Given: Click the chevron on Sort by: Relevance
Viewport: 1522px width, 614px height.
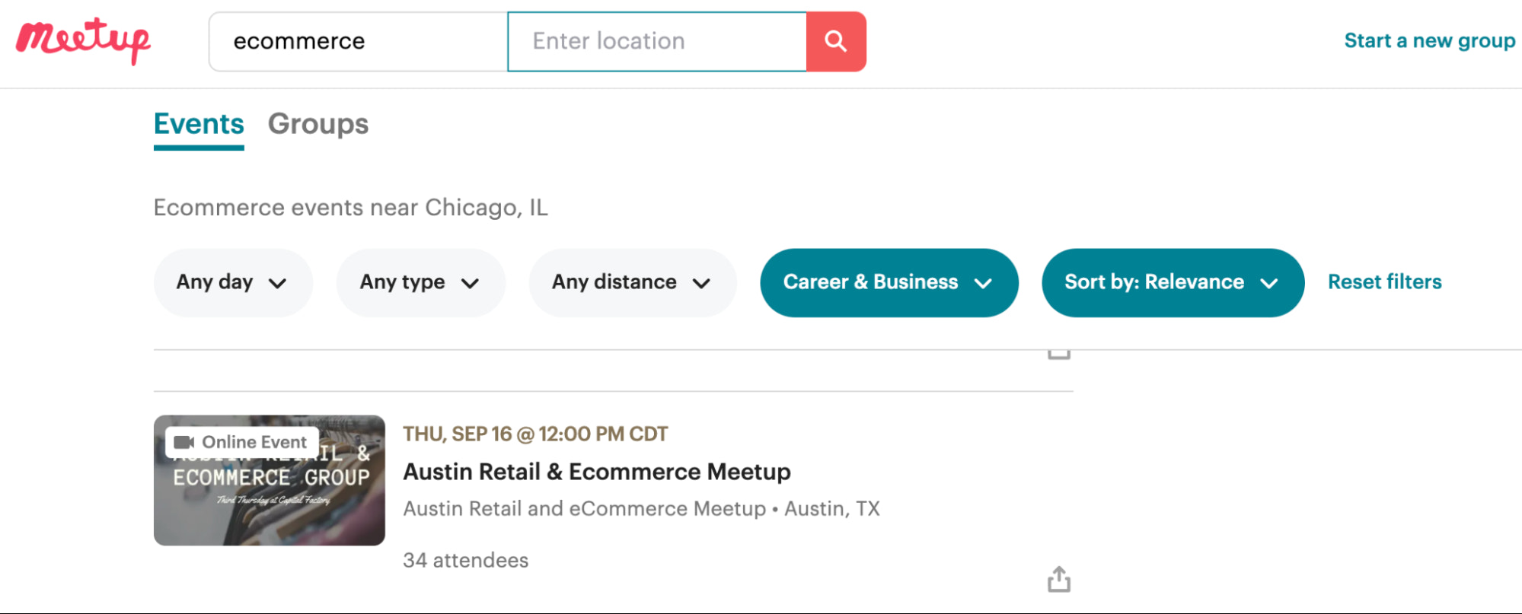Looking at the screenshot, I should coord(1270,282).
